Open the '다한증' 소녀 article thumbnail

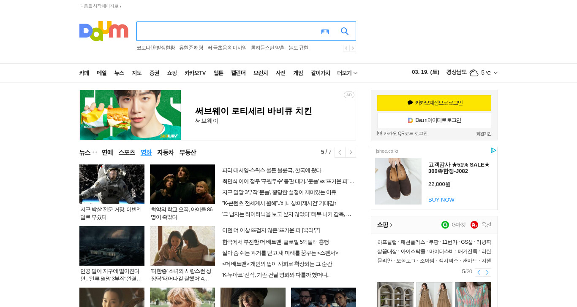click(182, 246)
